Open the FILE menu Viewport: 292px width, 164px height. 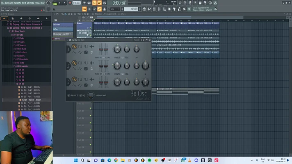(x=3, y=3)
